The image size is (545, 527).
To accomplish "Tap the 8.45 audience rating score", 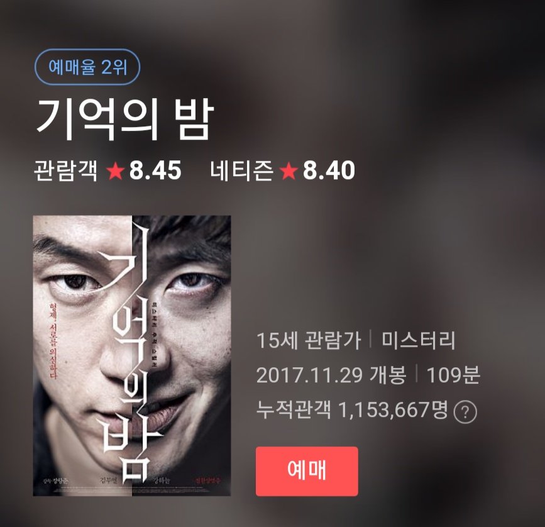I will pos(155,170).
